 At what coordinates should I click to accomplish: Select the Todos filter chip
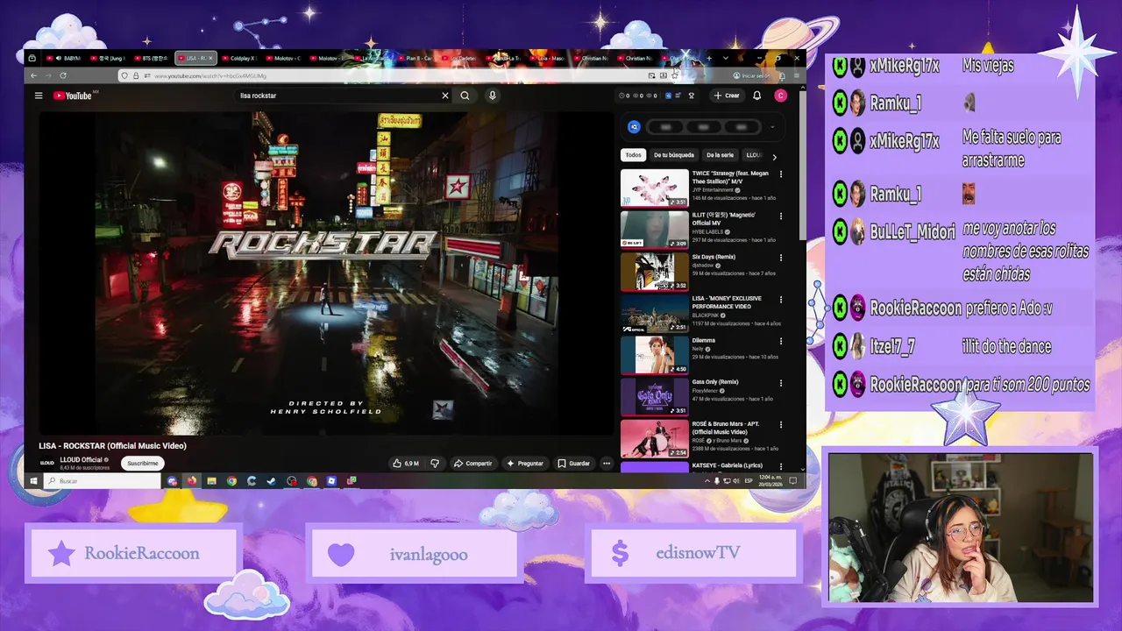tap(633, 155)
